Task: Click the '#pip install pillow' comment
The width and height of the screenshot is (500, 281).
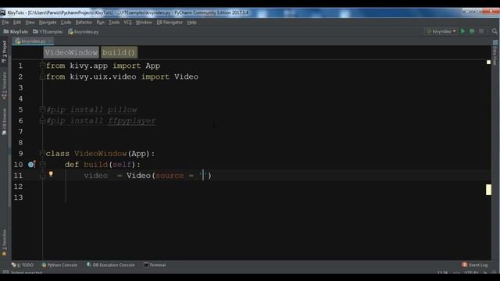Action: tap(91, 109)
